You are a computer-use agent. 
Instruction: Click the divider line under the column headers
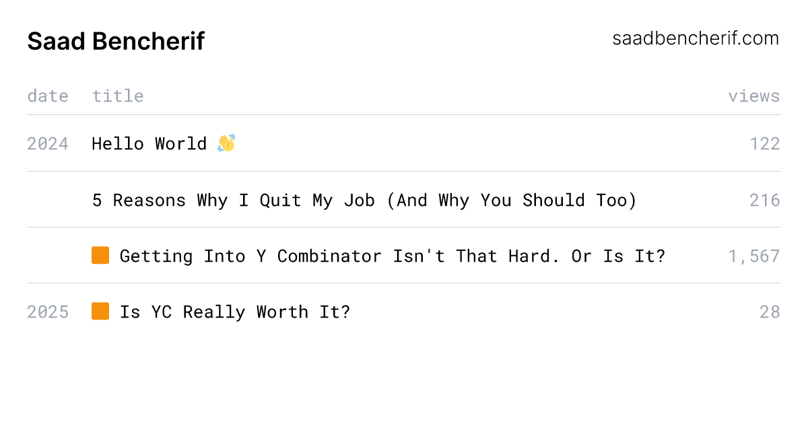point(404,115)
